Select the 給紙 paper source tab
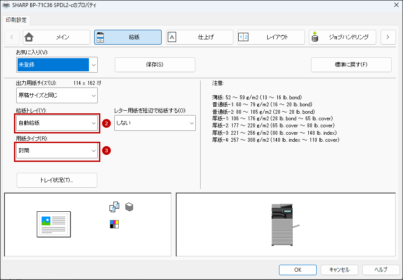Screen dimensions: 403x280 point(128,37)
